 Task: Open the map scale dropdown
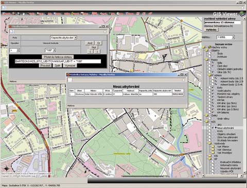point(226,37)
